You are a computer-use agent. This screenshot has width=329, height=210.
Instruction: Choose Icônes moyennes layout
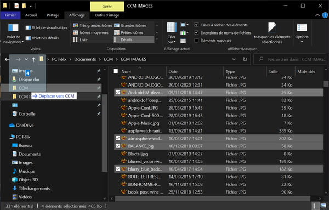(x=90, y=32)
